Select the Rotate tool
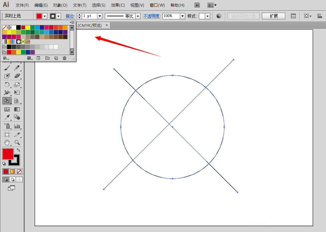 click(7, 85)
